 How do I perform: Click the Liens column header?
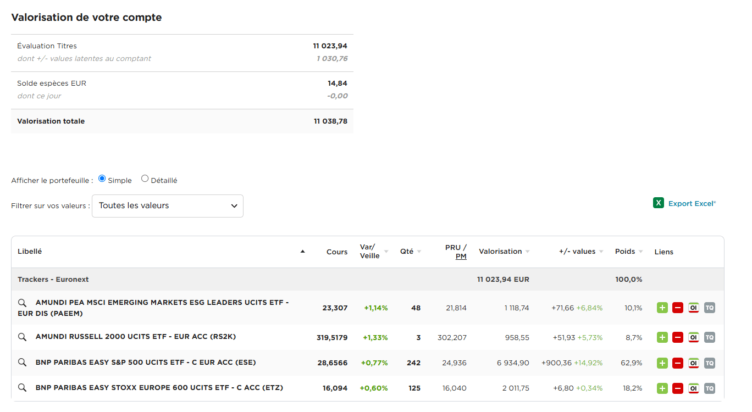664,252
